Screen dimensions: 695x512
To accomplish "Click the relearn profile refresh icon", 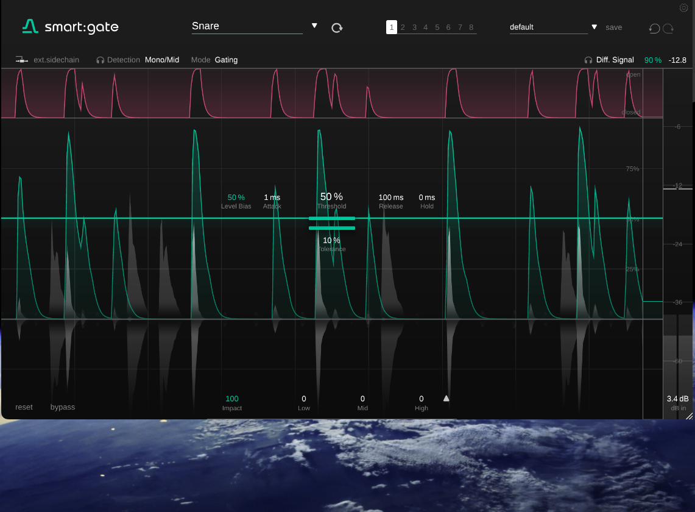I will [x=337, y=27].
